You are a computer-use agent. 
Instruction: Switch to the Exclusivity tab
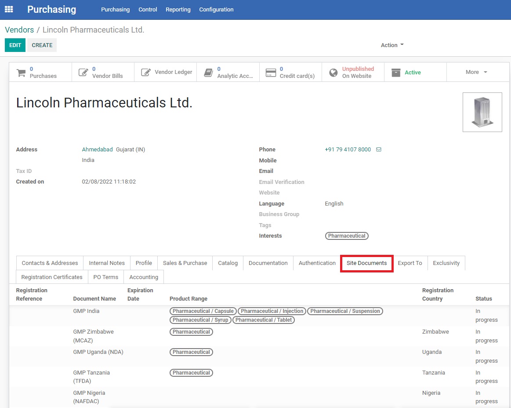point(446,263)
